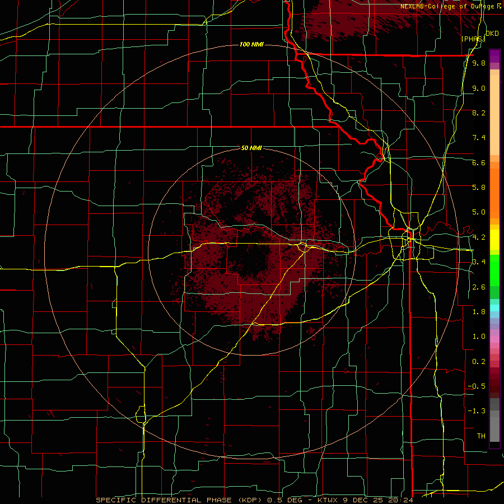Click the 4.2 scale value
The height and width of the screenshot is (504, 504).
[x=479, y=237]
